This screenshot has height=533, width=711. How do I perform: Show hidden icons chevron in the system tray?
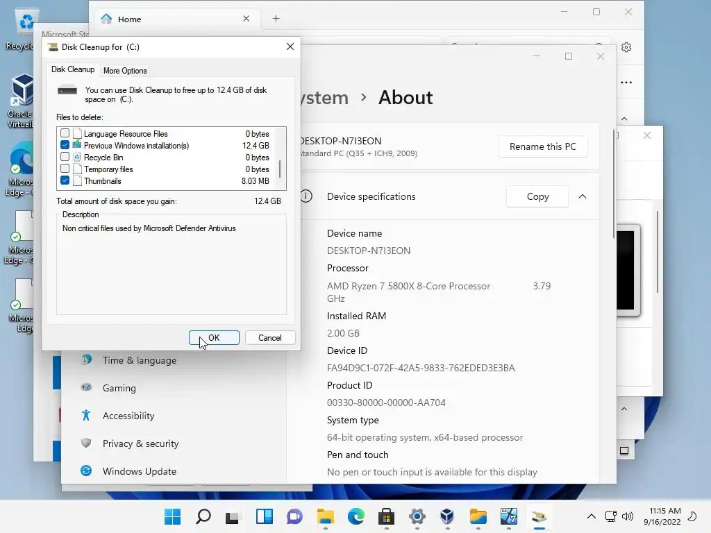tap(592, 516)
